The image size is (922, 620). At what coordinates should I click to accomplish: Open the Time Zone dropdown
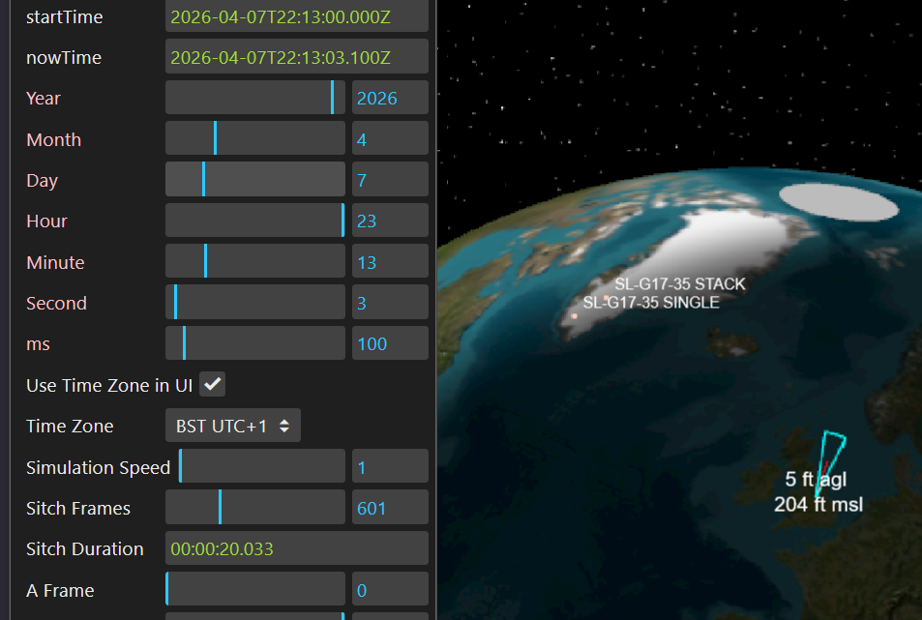233,426
